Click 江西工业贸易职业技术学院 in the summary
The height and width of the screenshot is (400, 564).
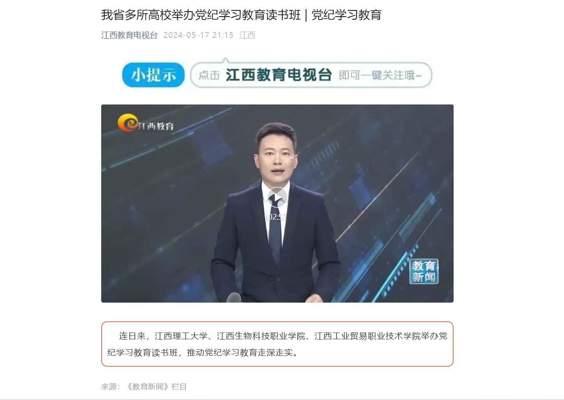[x=367, y=336]
